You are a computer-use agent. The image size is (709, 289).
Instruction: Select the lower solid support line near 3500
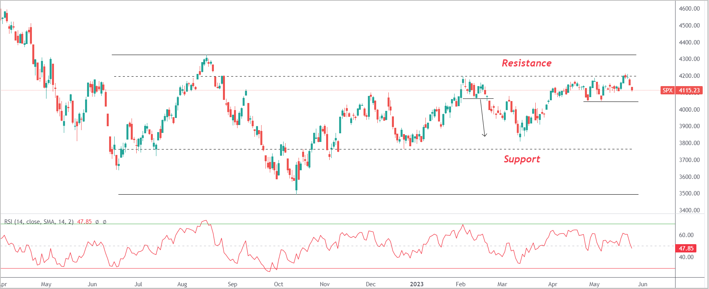pos(378,194)
